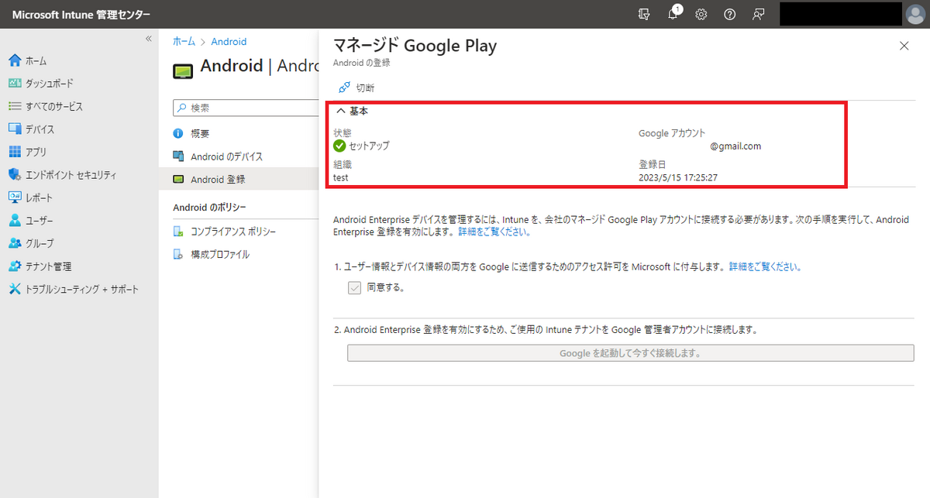The width and height of the screenshot is (930, 498).
Task: Click the Android 登録 green icon
Action: pyautogui.click(x=178, y=179)
